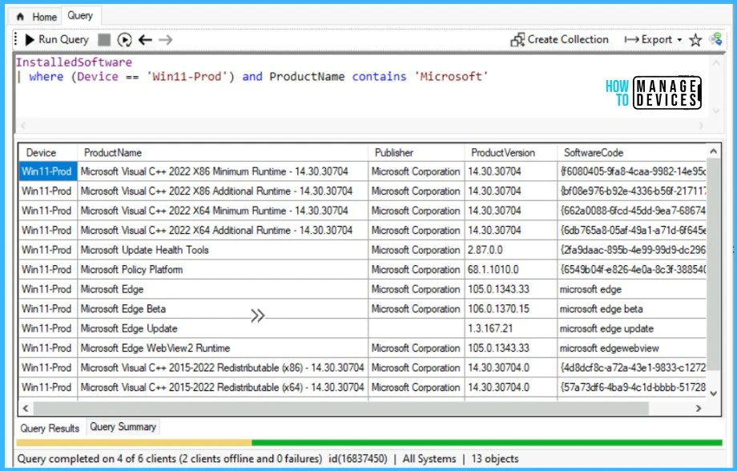Add query to favorites star icon
Screen dimensions: 737x471
[695, 40]
